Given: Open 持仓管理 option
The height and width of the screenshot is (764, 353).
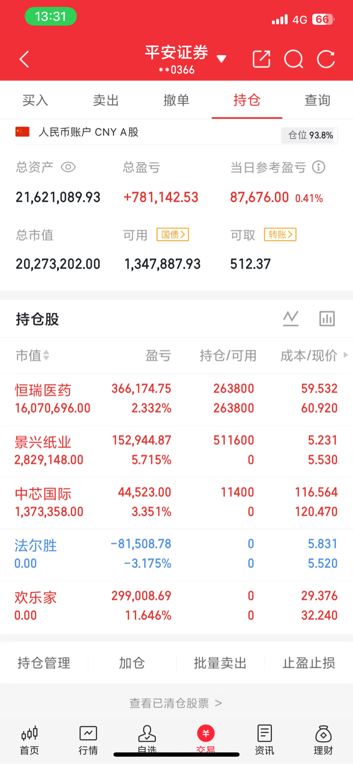Looking at the screenshot, I should pyautogui.click(x=44, y=663).
